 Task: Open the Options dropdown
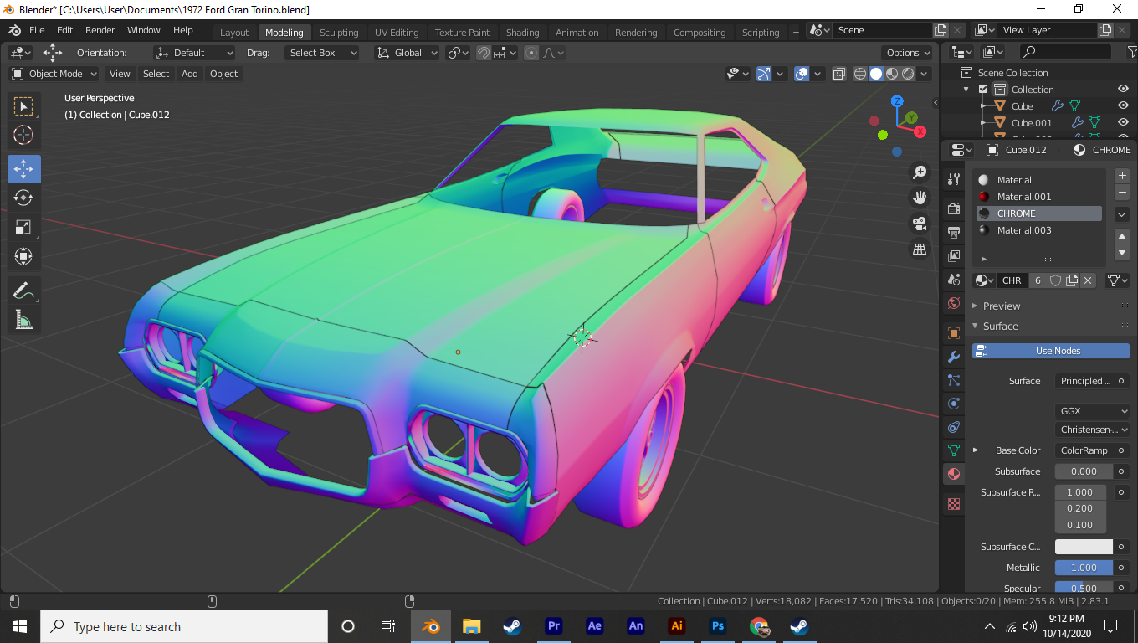[x=908, y=53]
